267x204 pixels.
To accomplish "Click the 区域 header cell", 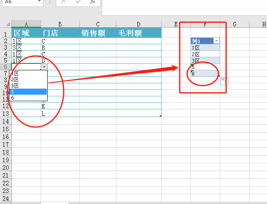I will tap(26, 33).
